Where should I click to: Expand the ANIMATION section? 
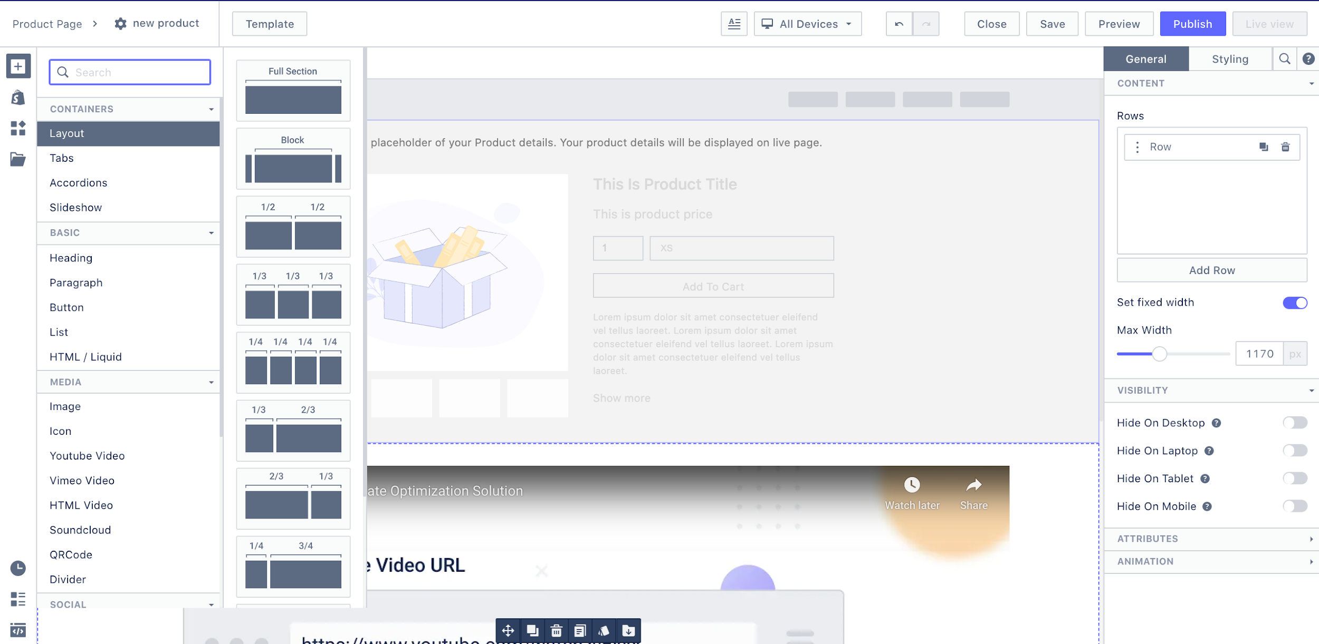click(x=1211, y=562)
